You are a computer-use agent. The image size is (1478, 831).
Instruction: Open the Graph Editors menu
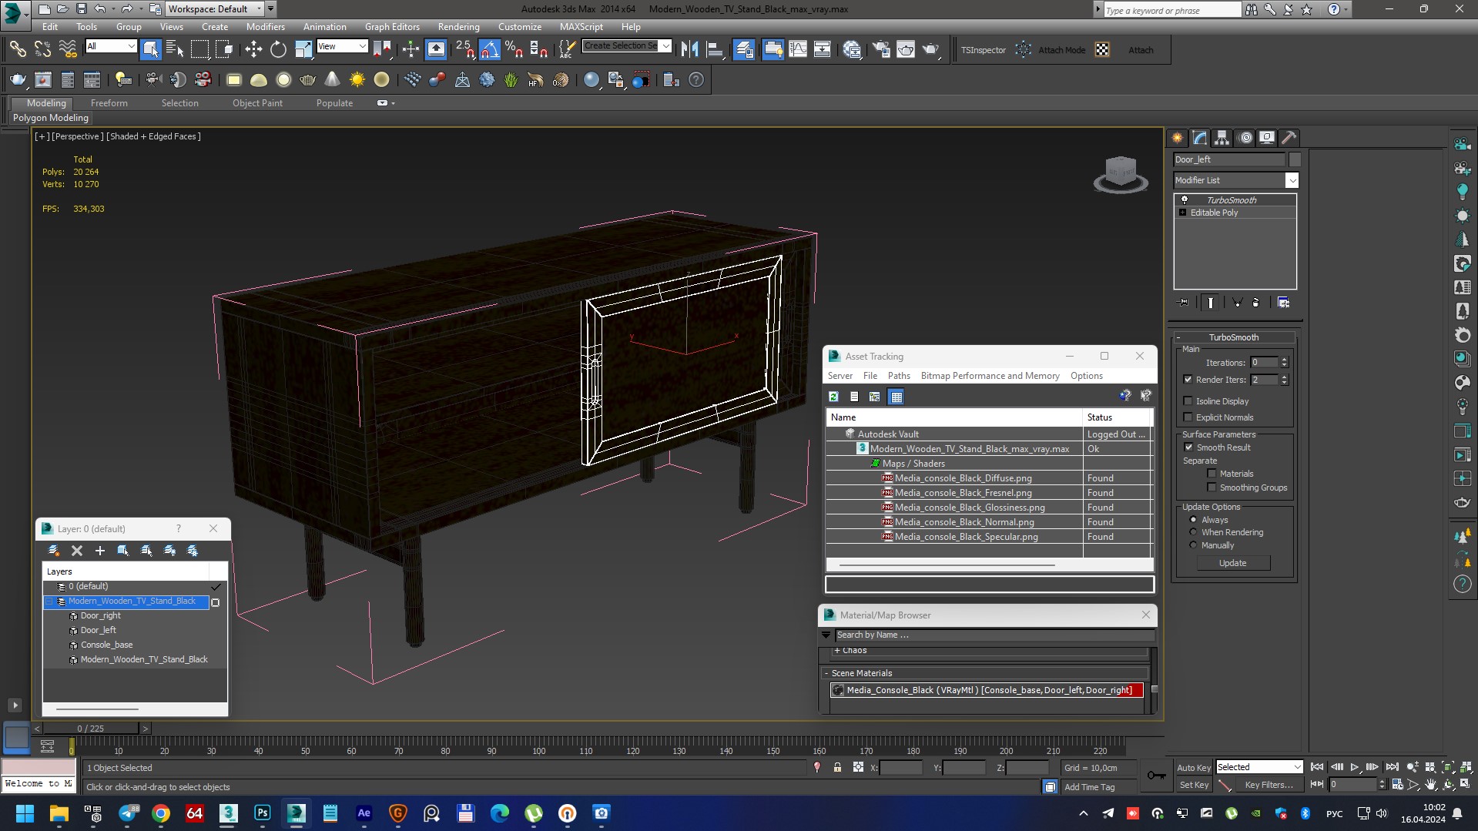point(392,26)
